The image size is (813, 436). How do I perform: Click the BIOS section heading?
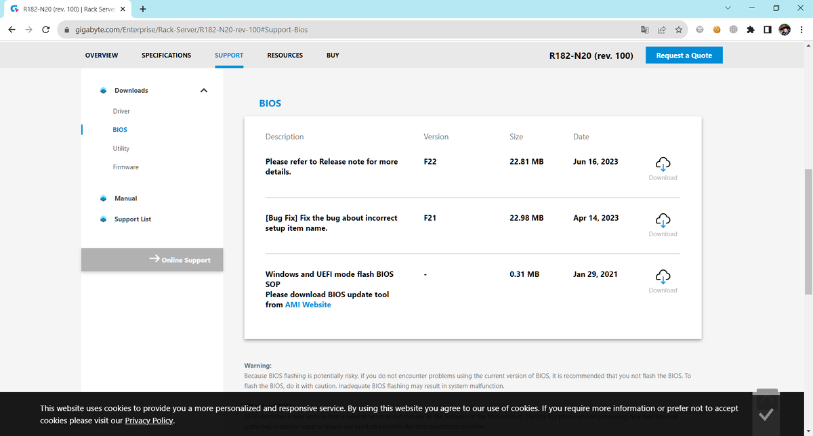coord(270,104)
